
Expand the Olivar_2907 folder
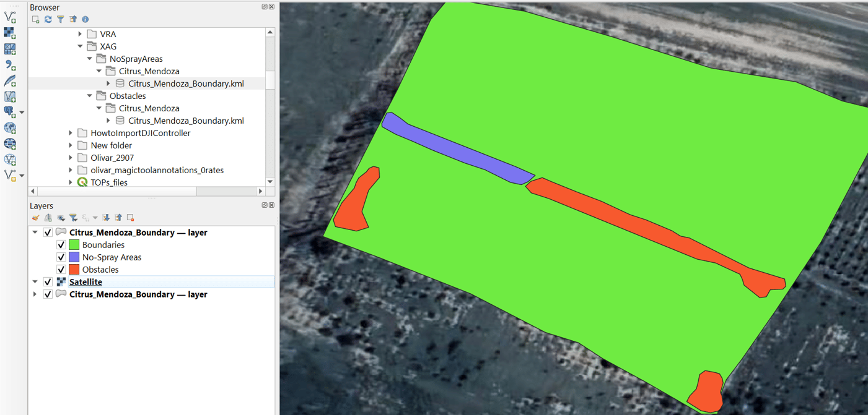71,157
